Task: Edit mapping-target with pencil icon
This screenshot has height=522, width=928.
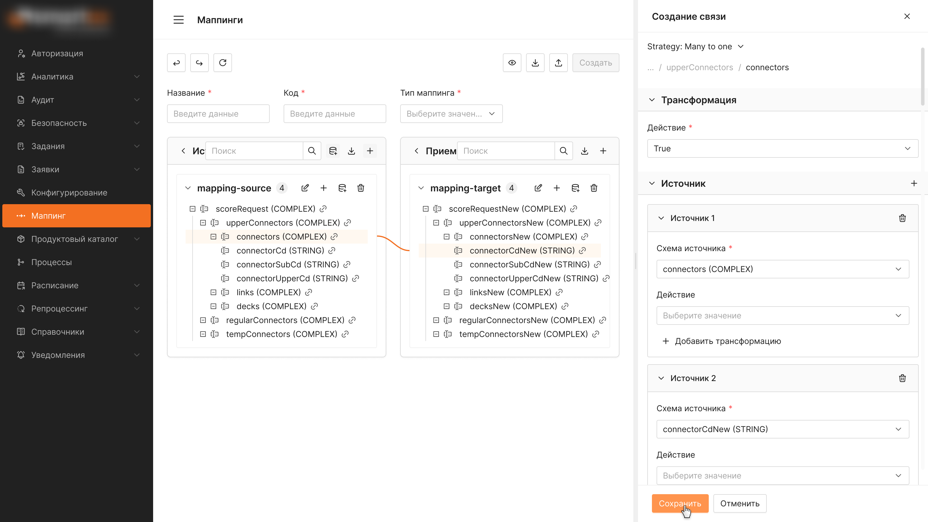Action: point(538,188)
